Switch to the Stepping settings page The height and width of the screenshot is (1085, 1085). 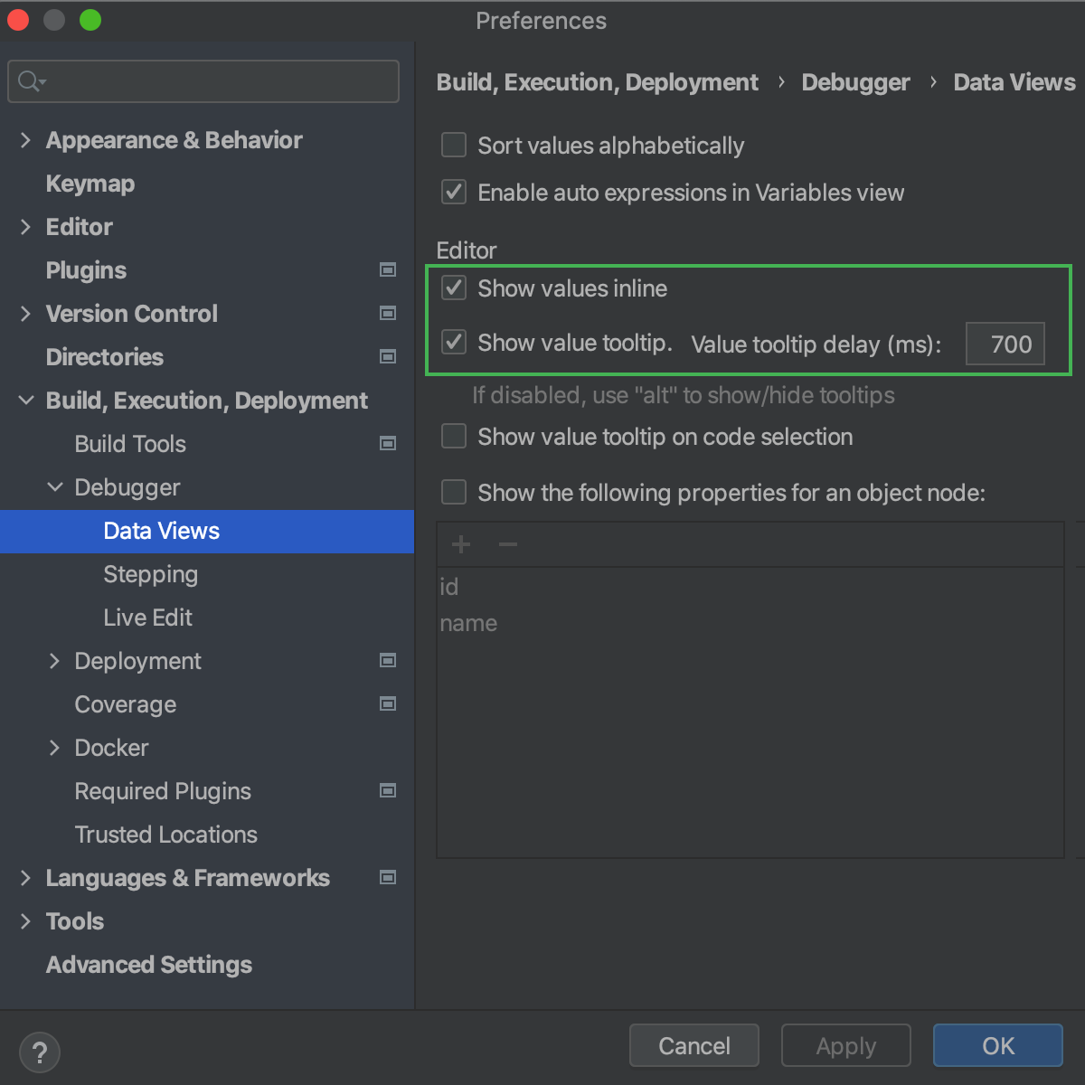[x=150, y=574]
